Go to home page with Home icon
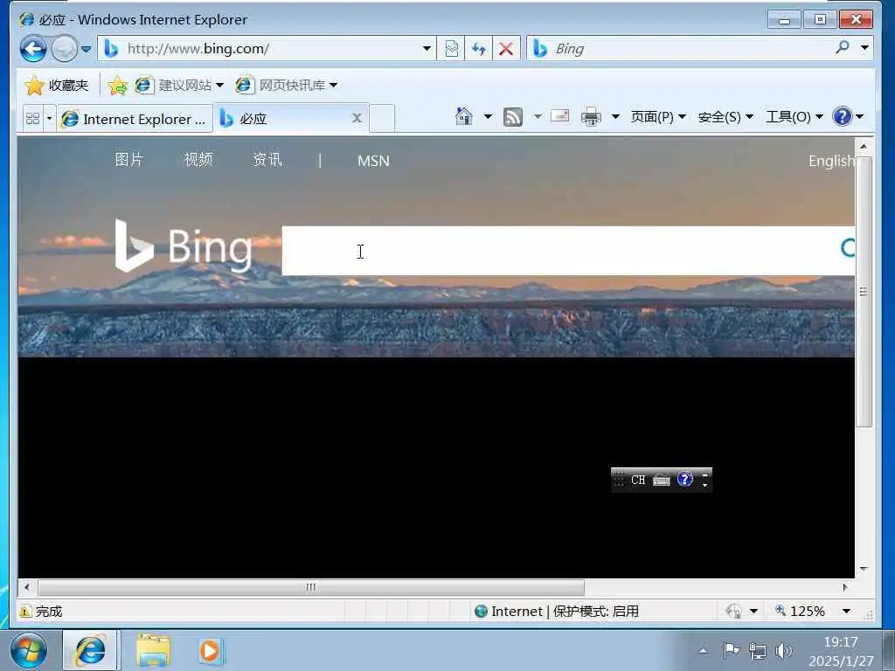The width and height of the screenshot is (895, 671). 463,116
